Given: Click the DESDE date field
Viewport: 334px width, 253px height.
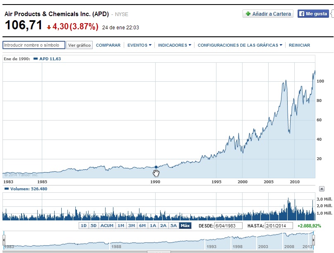Looking at the screenshot, I should [228, 226].
